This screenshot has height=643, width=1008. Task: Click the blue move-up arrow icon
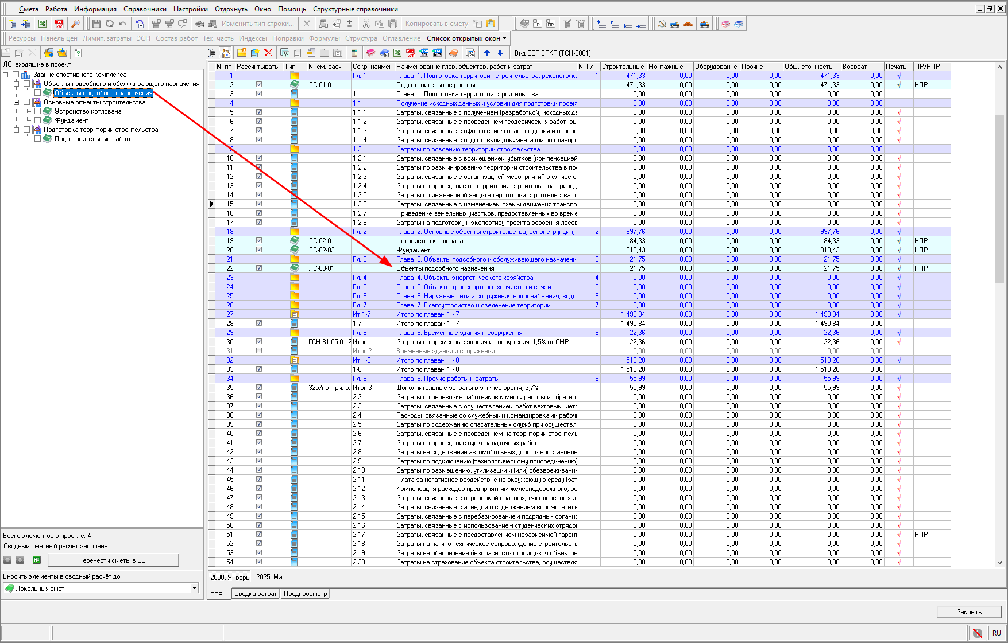pyautogui.click(x=487, y=53)
